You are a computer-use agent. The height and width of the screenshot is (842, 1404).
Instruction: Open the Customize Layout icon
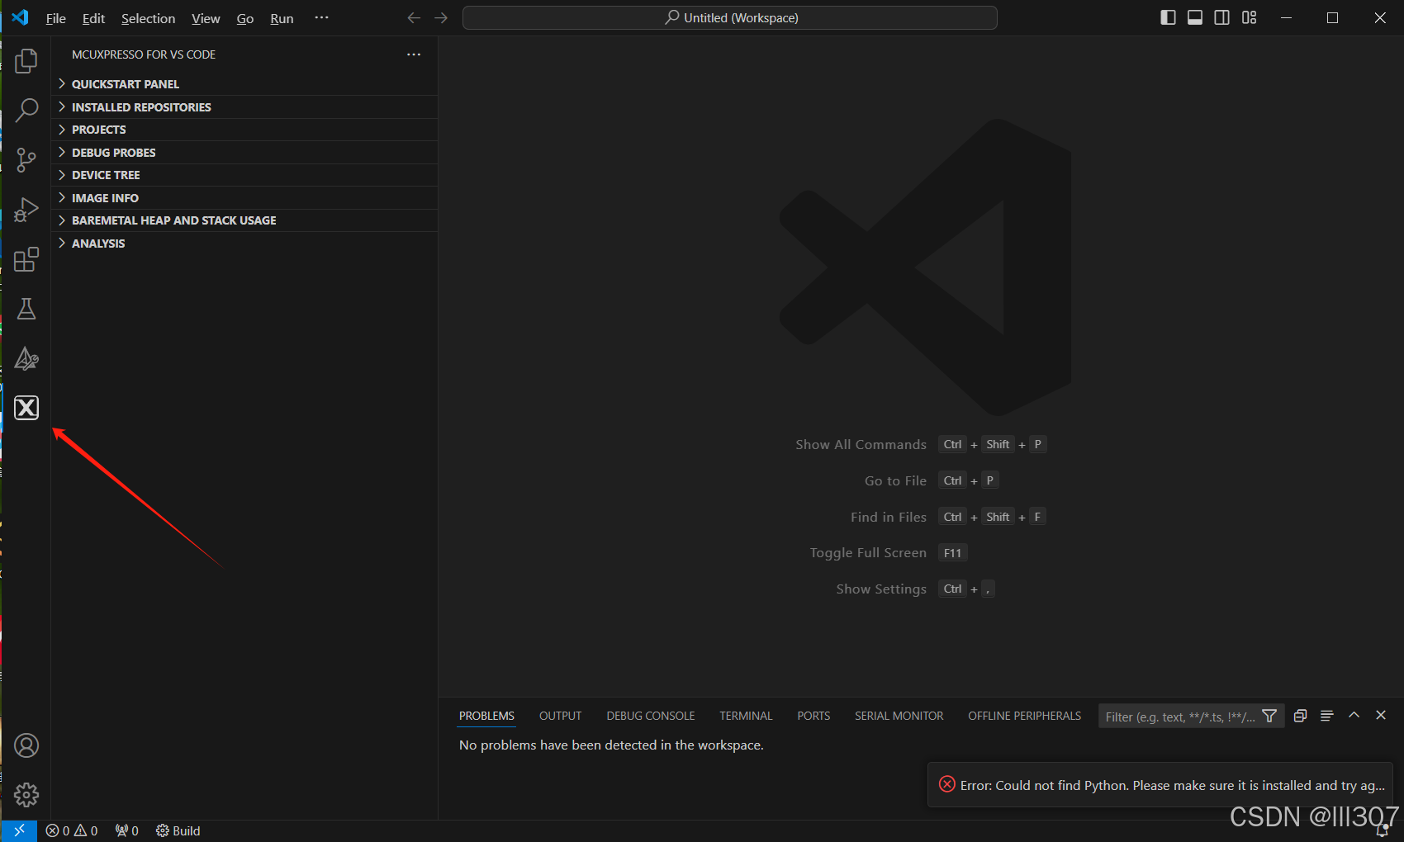1249,18
